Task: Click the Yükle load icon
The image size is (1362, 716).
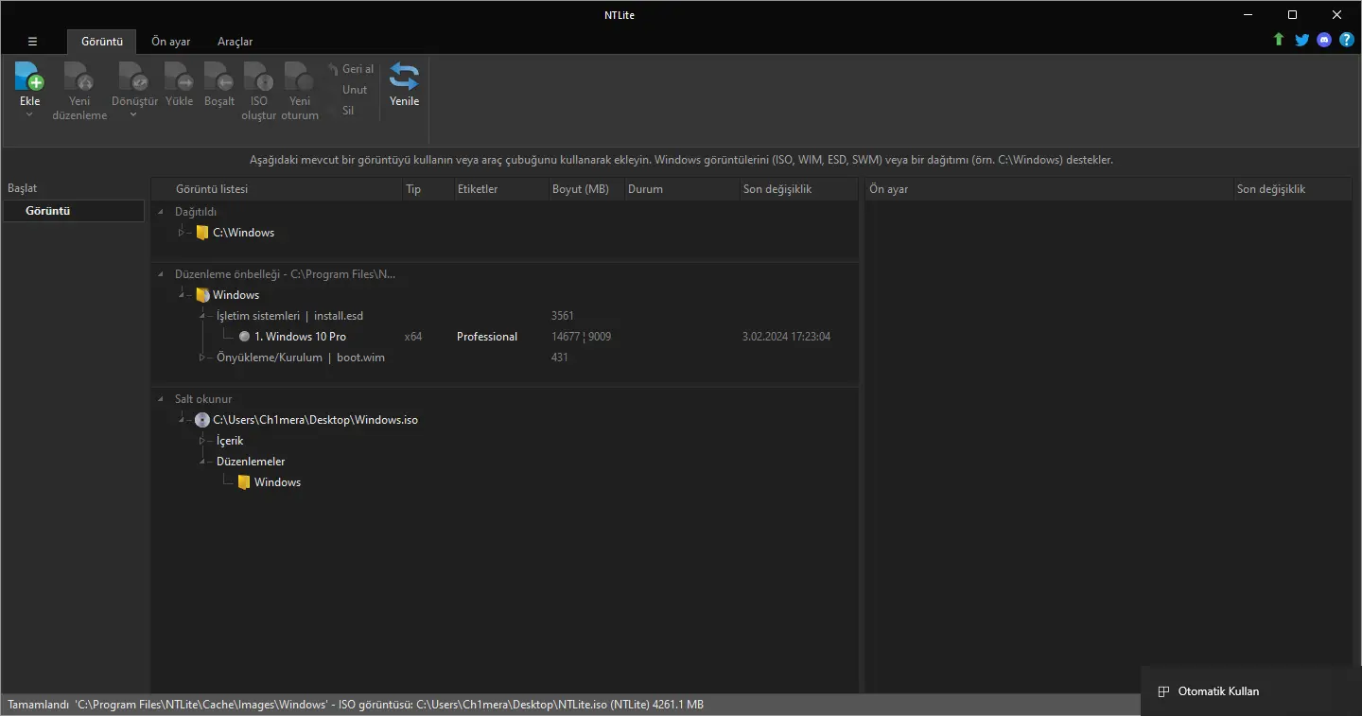Action: click(179, 77)
